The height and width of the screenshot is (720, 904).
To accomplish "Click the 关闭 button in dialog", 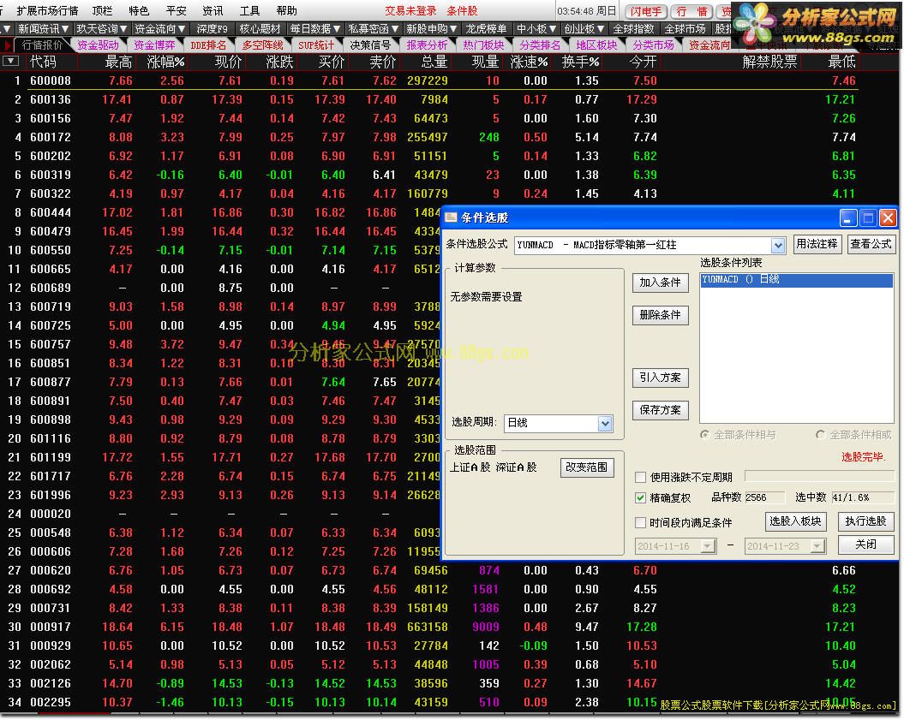I will click(x=866, y=544).
